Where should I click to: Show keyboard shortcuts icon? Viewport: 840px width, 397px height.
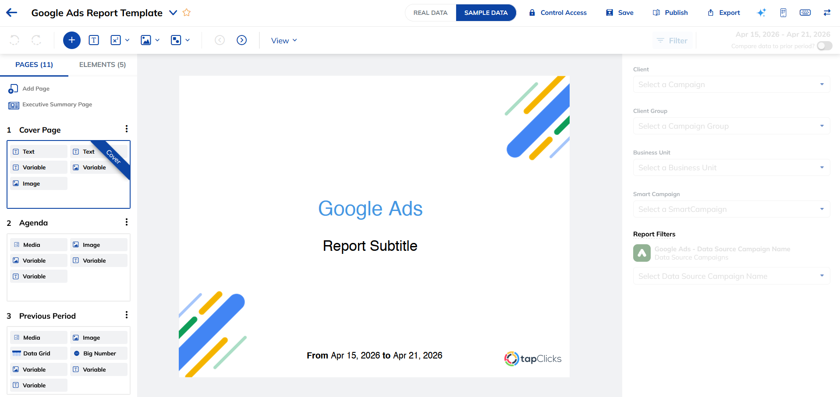[805, 13]
